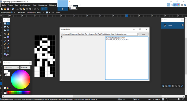Select the Rectangle Select tool

pyautogui.click(x=5, y=24)
